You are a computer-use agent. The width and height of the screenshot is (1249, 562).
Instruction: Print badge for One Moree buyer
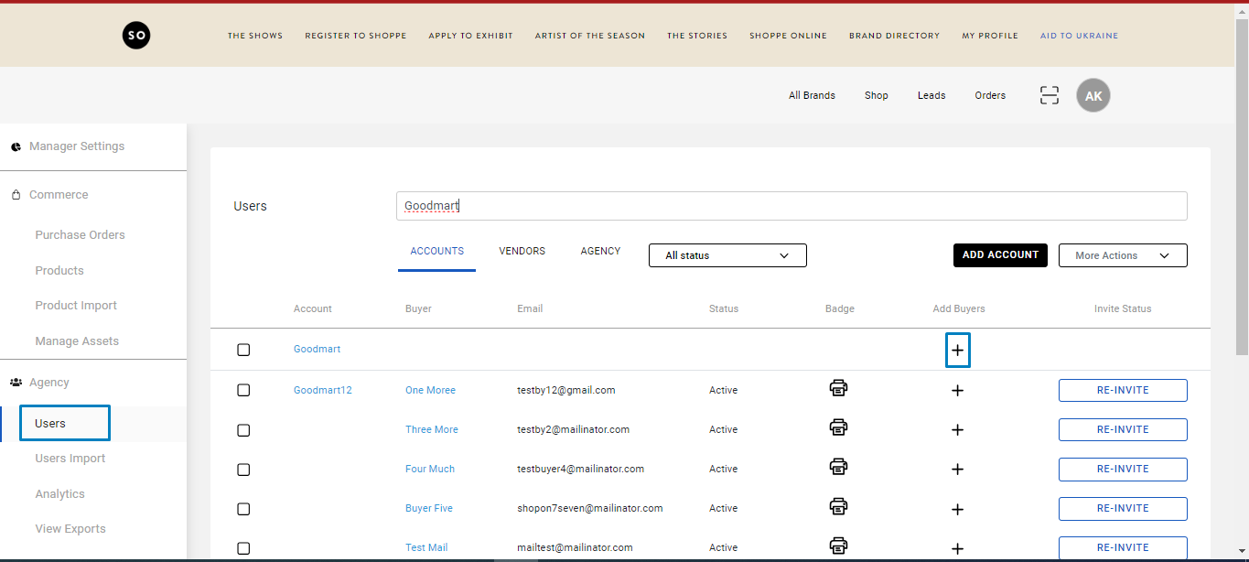[x=838, y=388]
